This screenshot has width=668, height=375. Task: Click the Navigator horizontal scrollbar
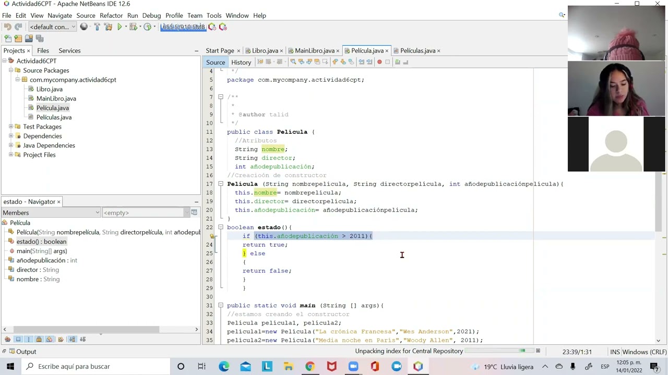coord(86,329)
